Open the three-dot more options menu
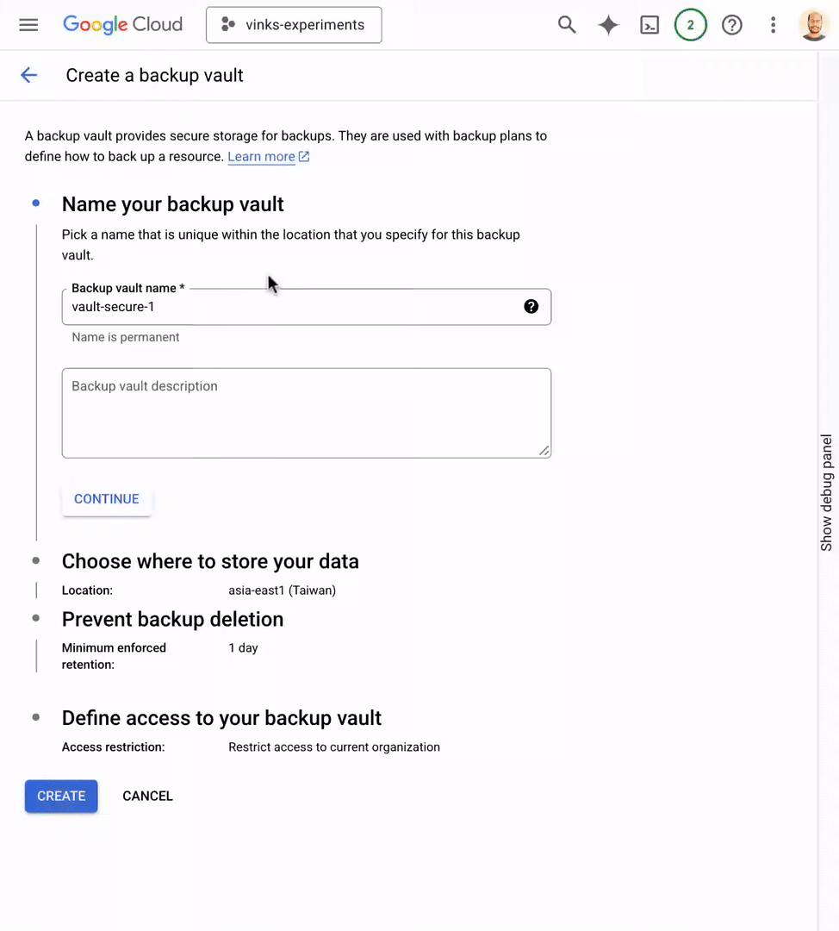The width and height of the screenshot is (839, 931). [x=774, y=25]
